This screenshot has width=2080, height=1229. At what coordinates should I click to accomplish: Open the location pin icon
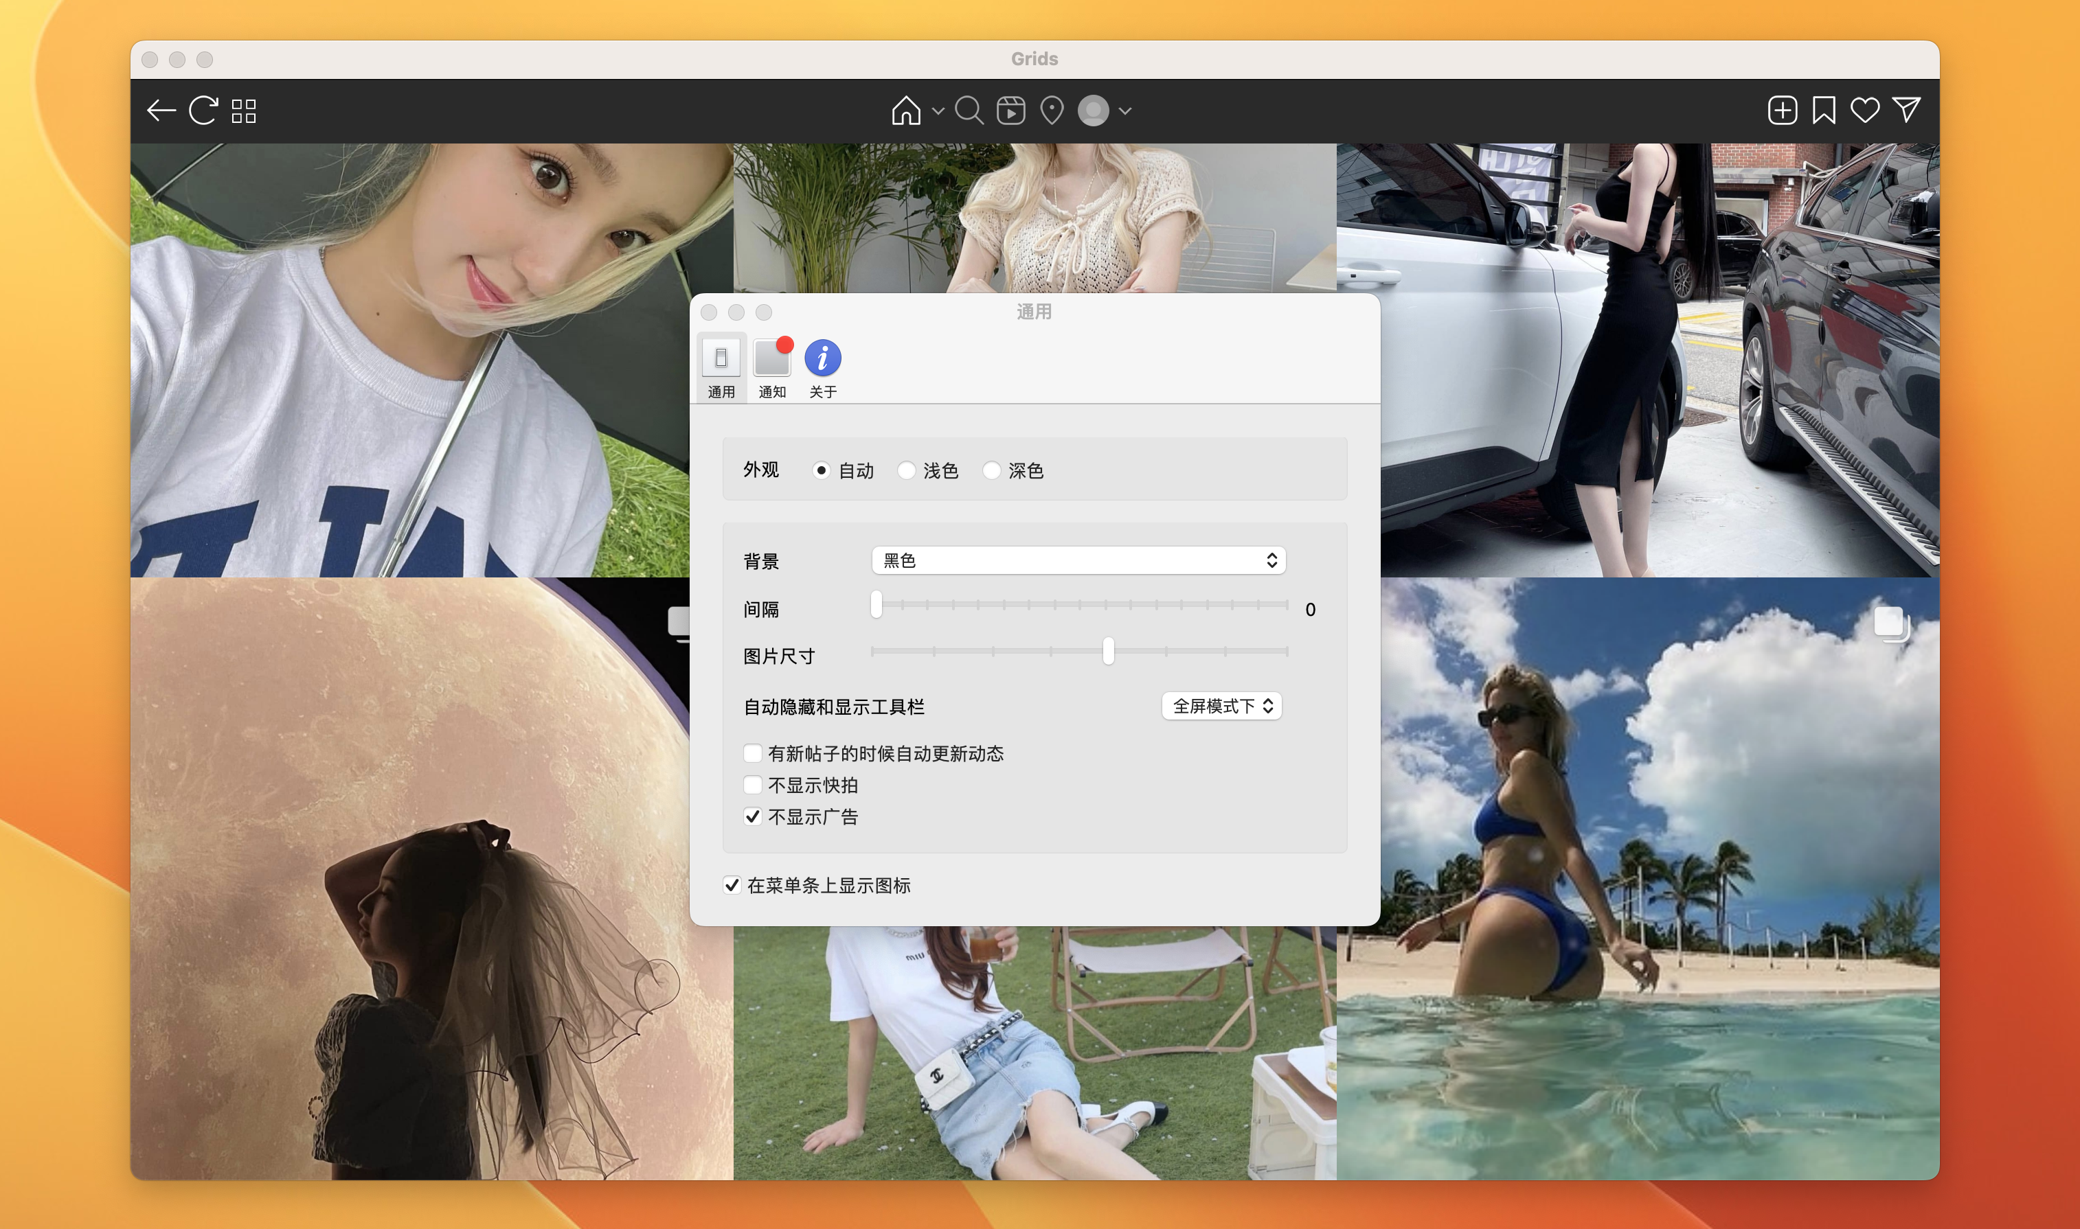1051,110
